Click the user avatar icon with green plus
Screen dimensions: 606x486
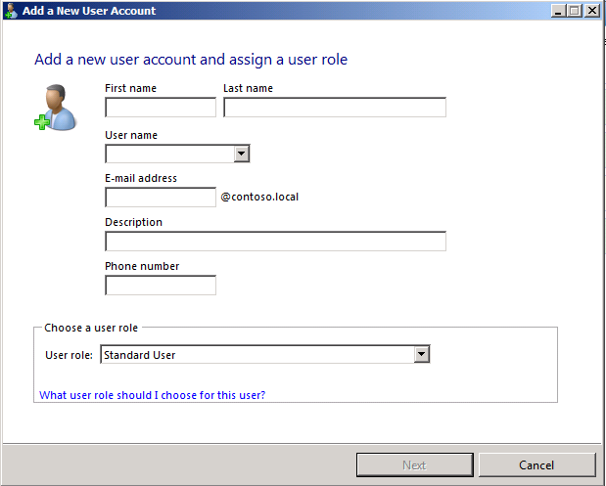[55, 108]
